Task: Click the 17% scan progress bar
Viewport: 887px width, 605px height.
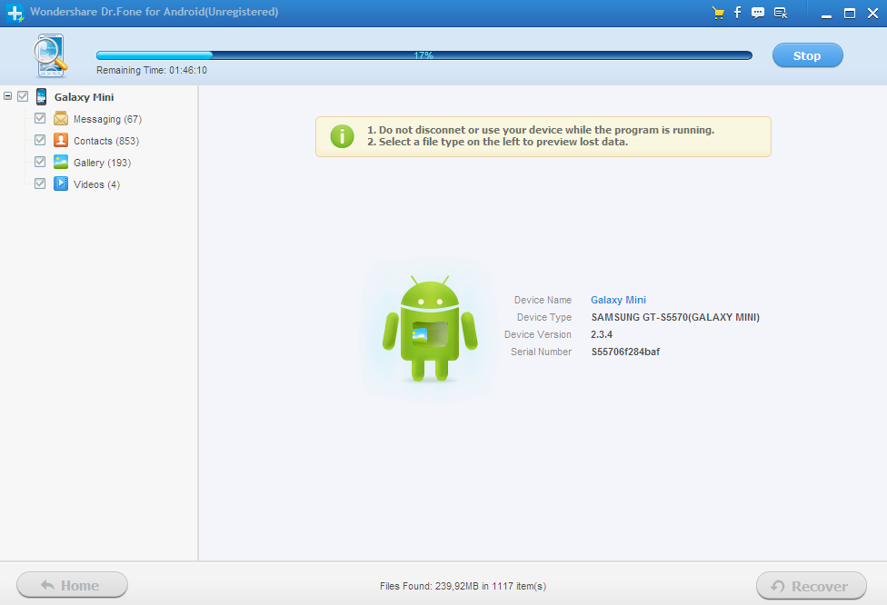Action: [424, 55]
